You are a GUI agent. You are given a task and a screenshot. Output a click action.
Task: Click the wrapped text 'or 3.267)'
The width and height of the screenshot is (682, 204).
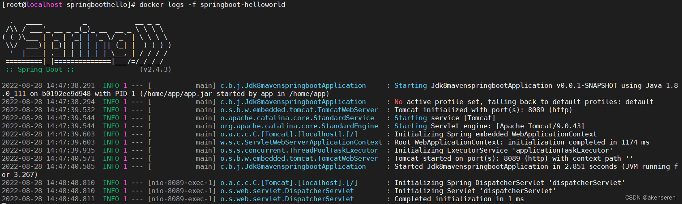[20, 175]
